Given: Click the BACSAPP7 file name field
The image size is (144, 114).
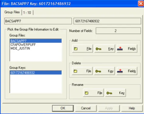Looking at the screenshot, I should coord(38,21).
